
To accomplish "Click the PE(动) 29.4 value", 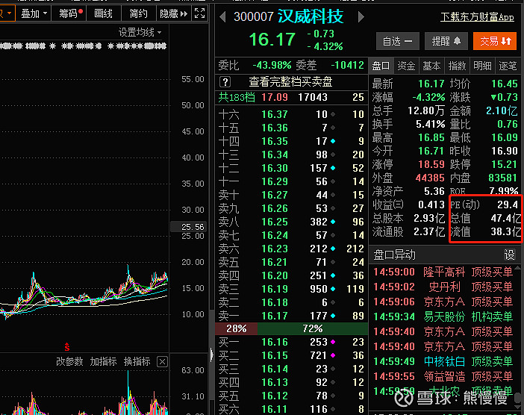I will (x=508, y=205).
